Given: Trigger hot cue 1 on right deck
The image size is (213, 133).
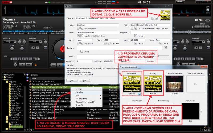Looking at the screenshot, I should tap(196, 27).
